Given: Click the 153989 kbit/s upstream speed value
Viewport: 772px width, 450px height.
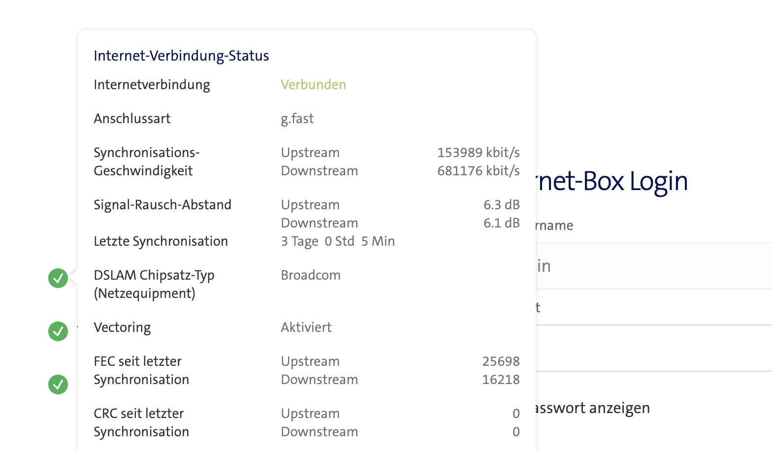Looking at the screenshot, I should click(x=478, y=153).
